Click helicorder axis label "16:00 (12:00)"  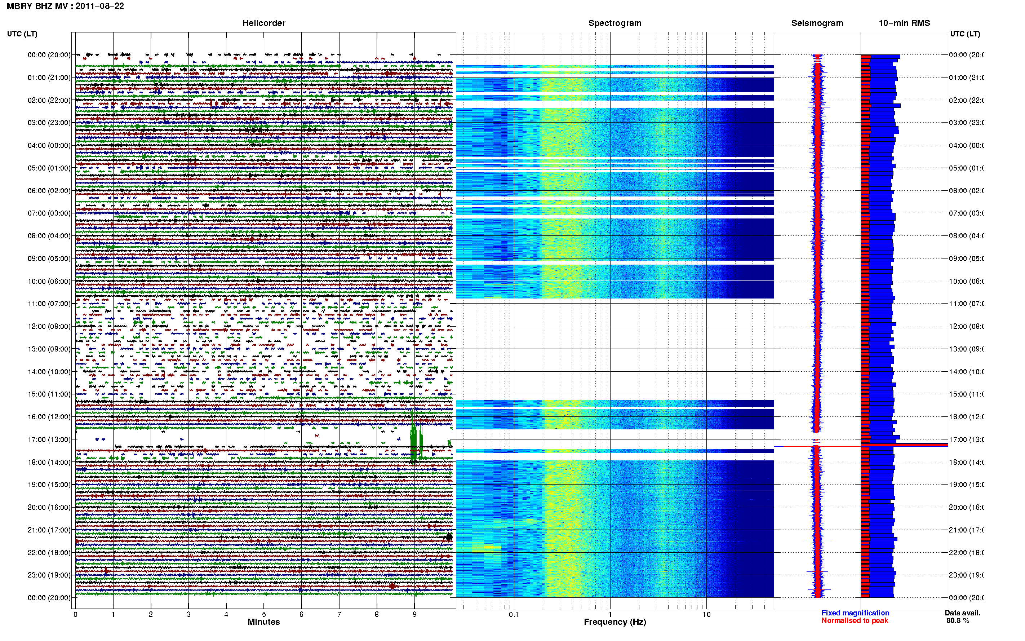click(49, 417)
